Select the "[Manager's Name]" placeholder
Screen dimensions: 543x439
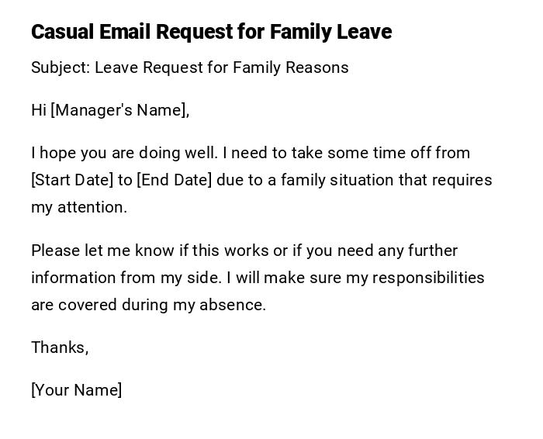pos(120,110)
